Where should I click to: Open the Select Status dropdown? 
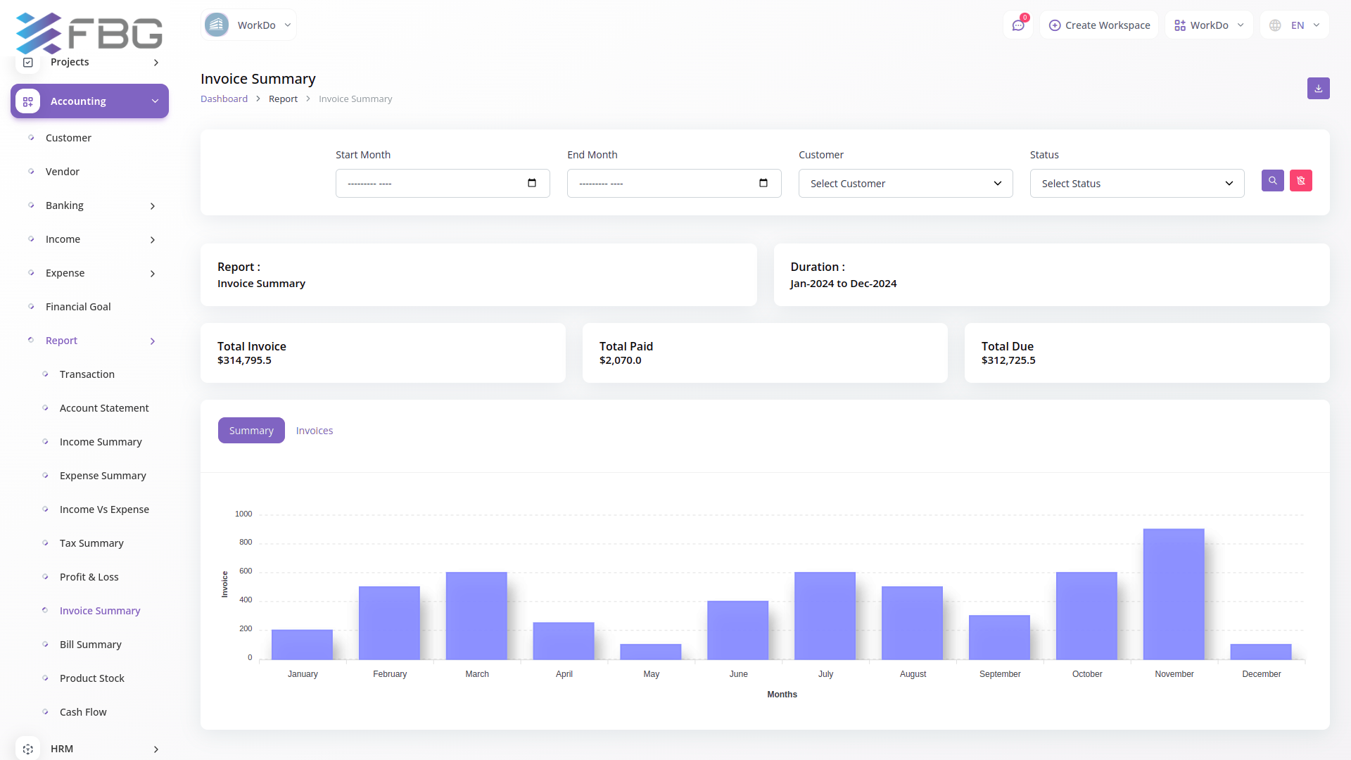(x=1136, y=184)
